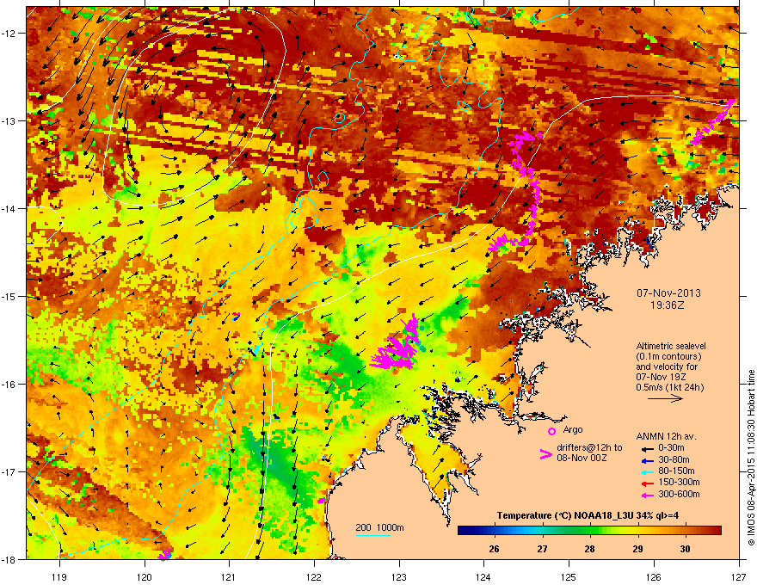The image size is (757, 585).
Task: Click the '-14' latitude axis label
Action: (9, 208)
